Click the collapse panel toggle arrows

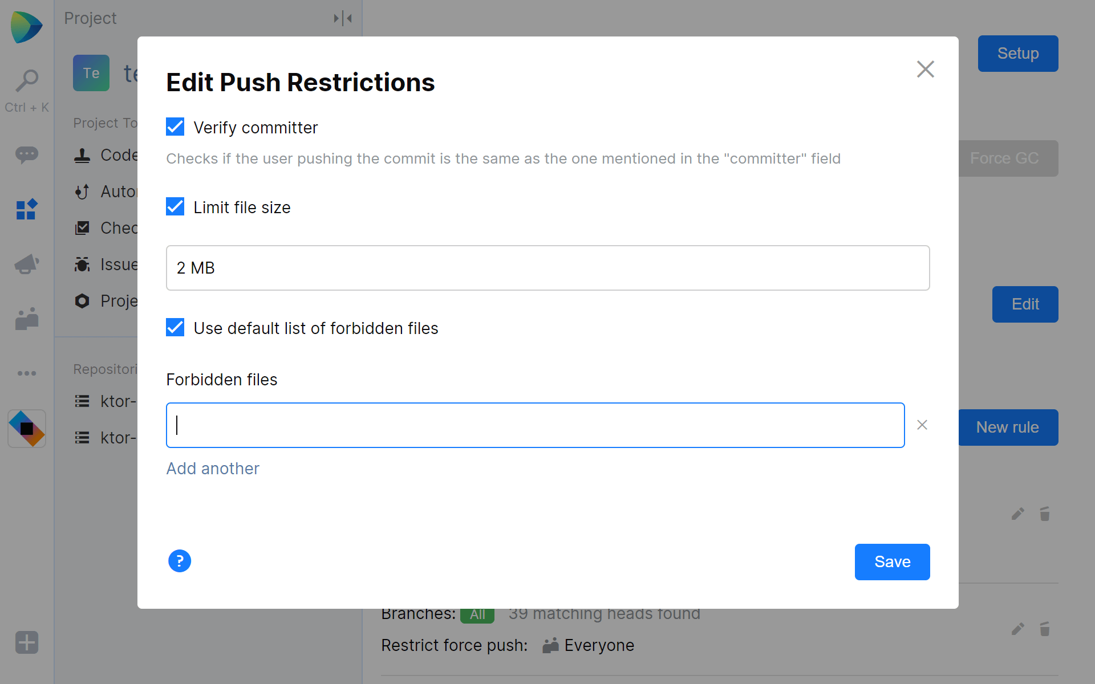[x=342, y=18]
